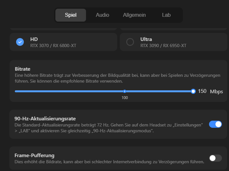Viewport: 229px width, 171px height.
Task: Select the HD quality radio button
Action: [x=20, y=42]
